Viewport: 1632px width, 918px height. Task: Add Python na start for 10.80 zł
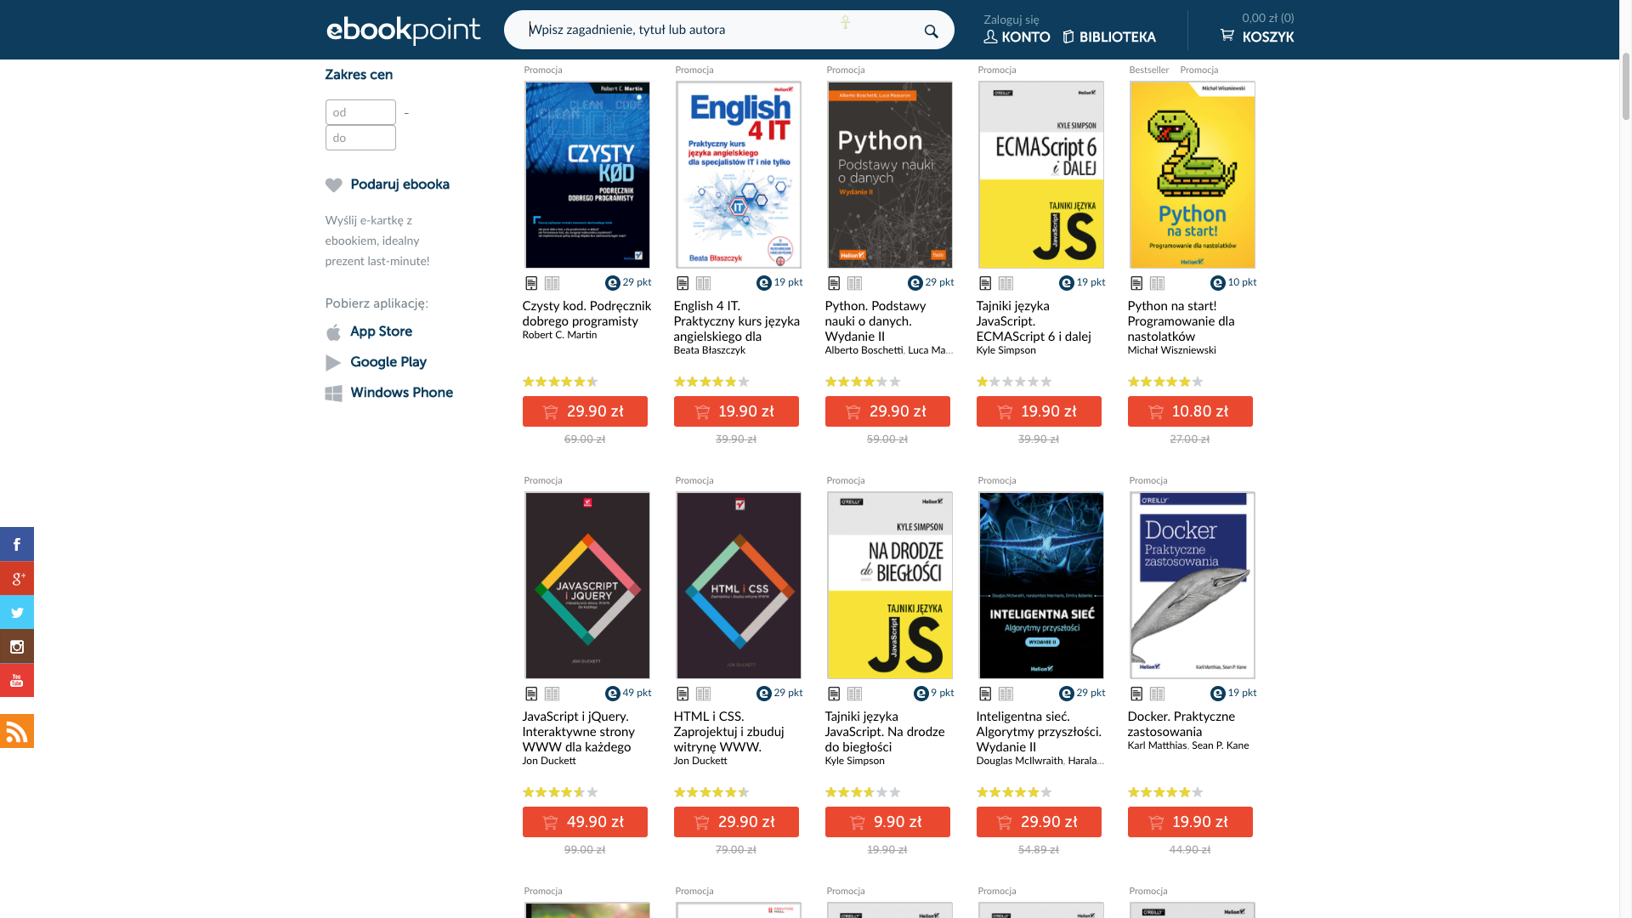click(1189, 411)
